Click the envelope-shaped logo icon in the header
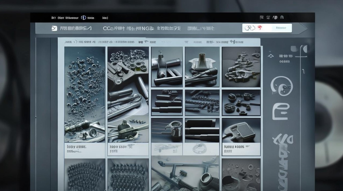This screenshot has height=191, width=343. (x=54, y=29)
